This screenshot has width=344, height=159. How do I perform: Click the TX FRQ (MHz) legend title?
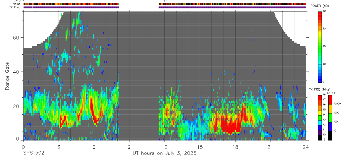click(x=318, y=89)
